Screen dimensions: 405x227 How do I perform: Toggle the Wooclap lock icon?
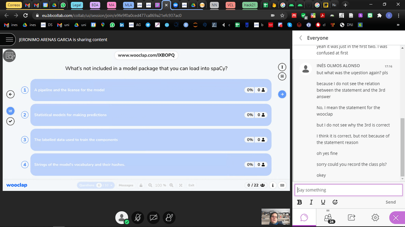pos(141,185)
